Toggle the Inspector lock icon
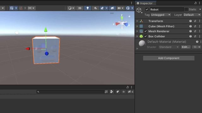This screenshot has height=113, width=202. 195,3
